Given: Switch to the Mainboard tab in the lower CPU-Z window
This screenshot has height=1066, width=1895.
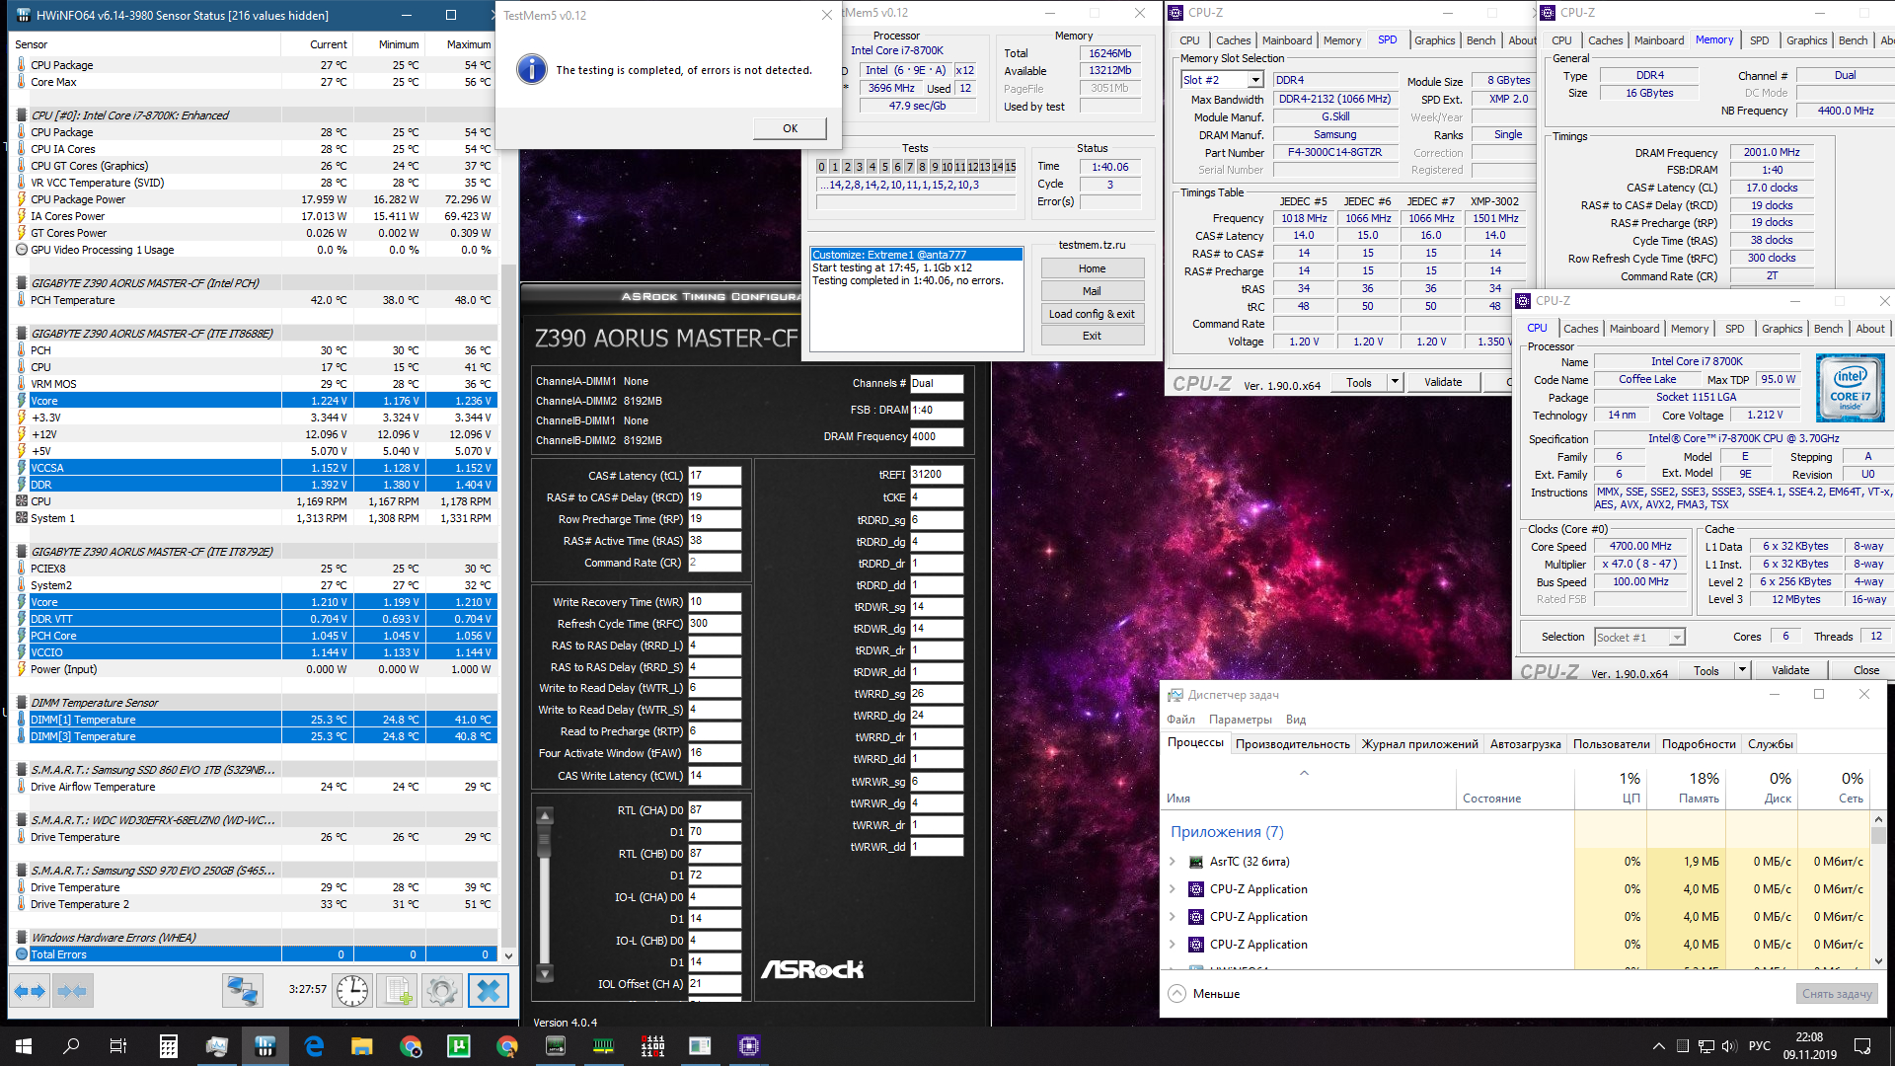Looking at the screenshot, I should click(x=1633, y=329).
